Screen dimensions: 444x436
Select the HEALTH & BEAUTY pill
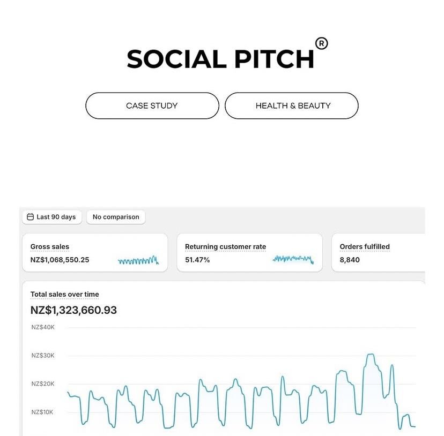(292, 106)
